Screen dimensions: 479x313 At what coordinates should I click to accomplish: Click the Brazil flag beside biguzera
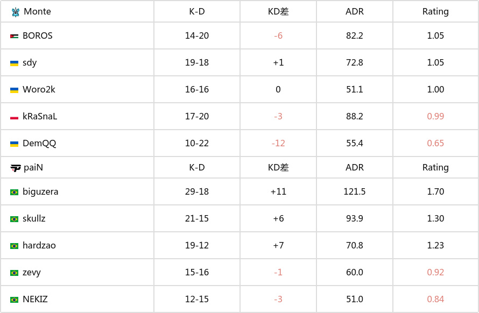coord(14,192)
